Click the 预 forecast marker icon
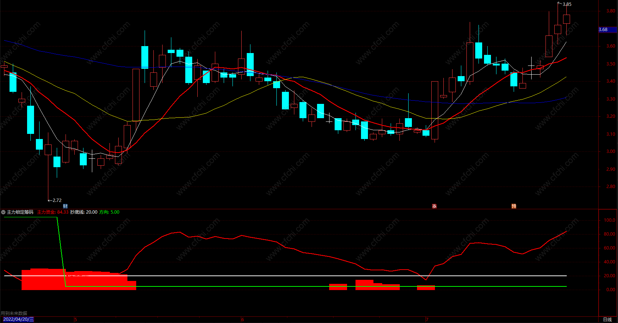 click(x=514, y=206)
